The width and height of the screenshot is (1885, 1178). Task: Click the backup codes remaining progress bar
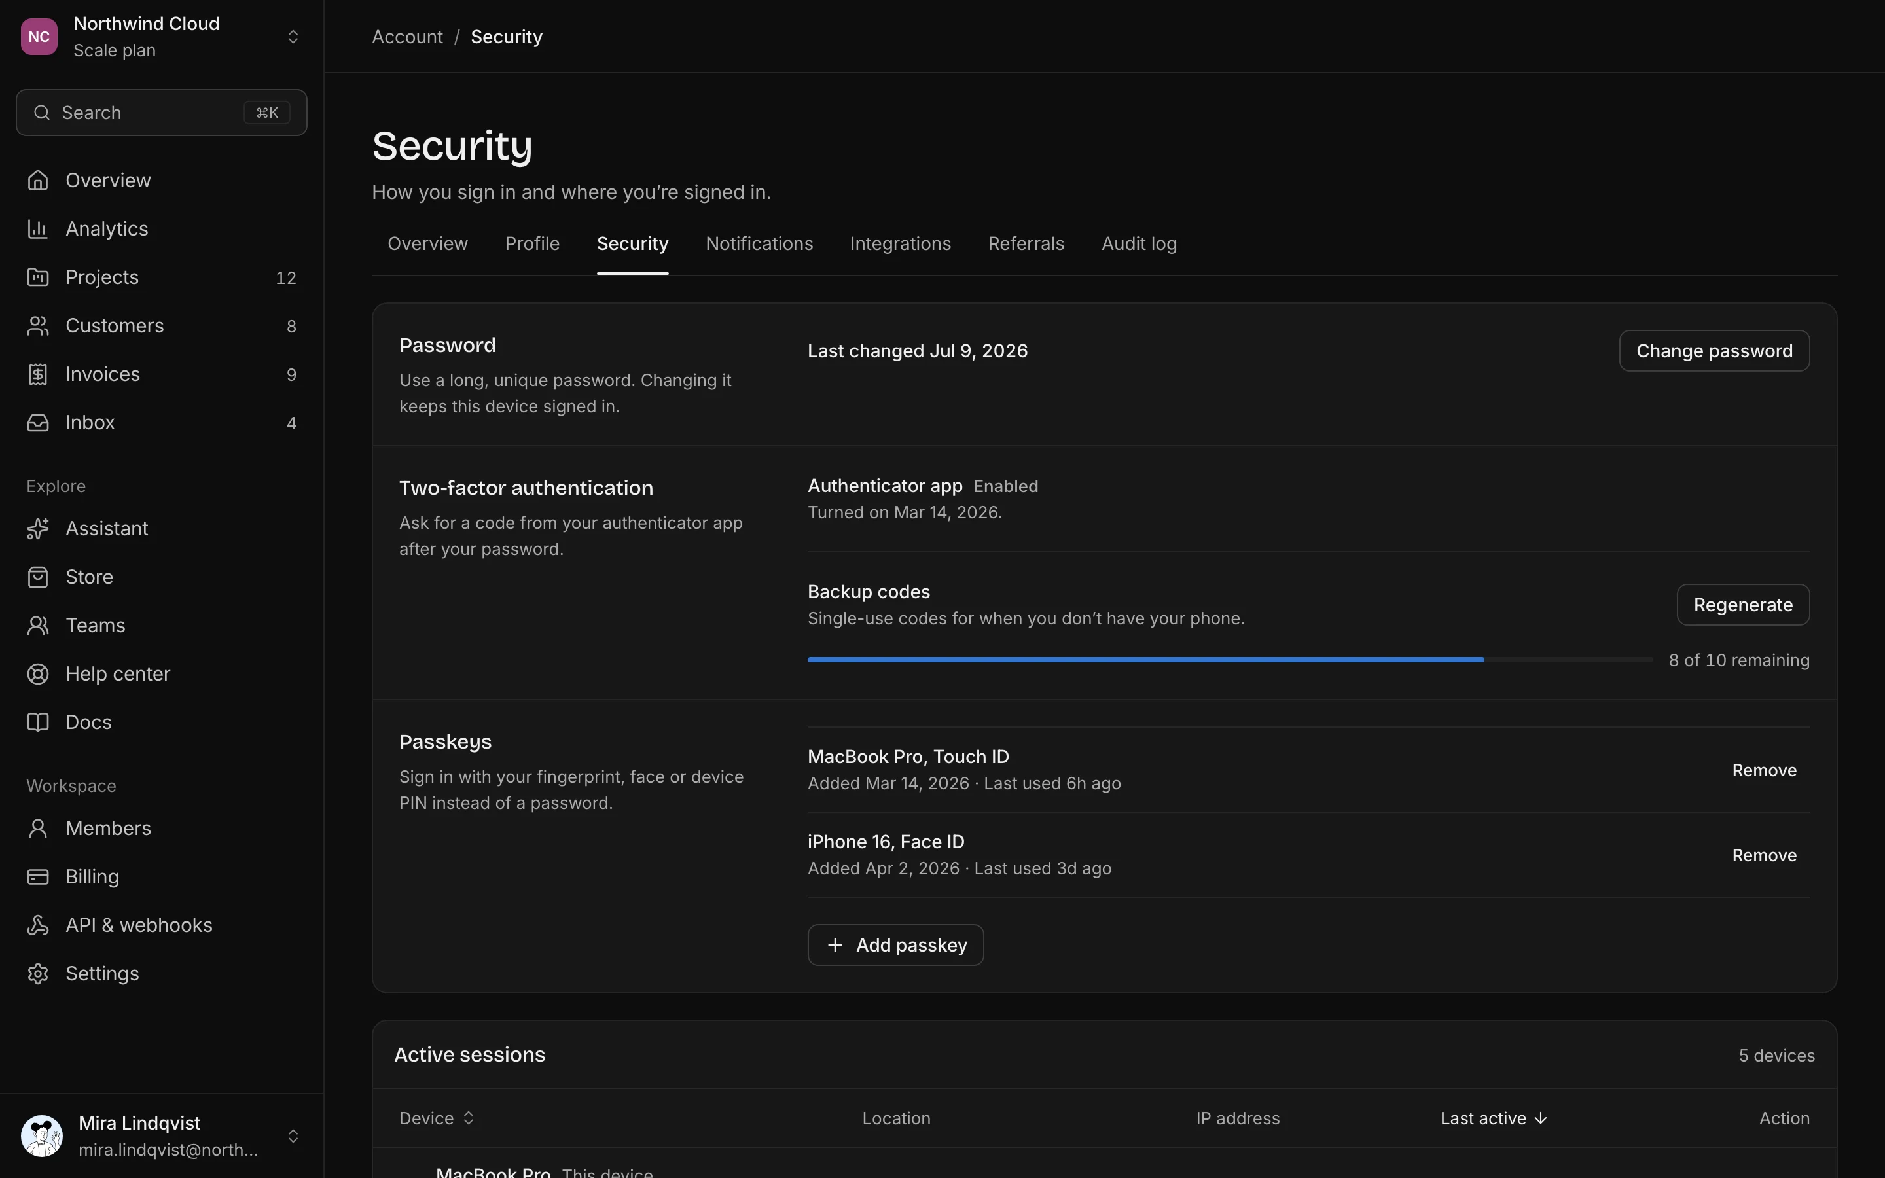click(1230, 660)
